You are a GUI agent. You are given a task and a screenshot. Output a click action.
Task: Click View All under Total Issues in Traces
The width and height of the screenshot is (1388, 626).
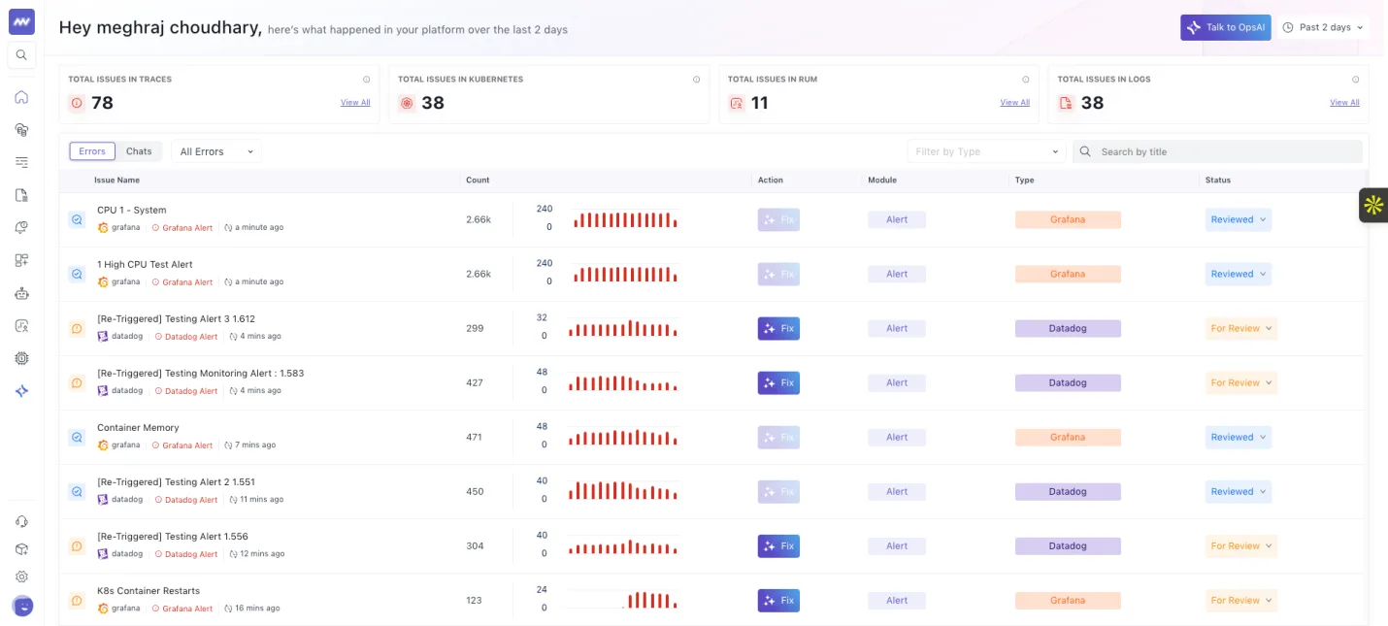pyautogui.click(x=355, y=103)
